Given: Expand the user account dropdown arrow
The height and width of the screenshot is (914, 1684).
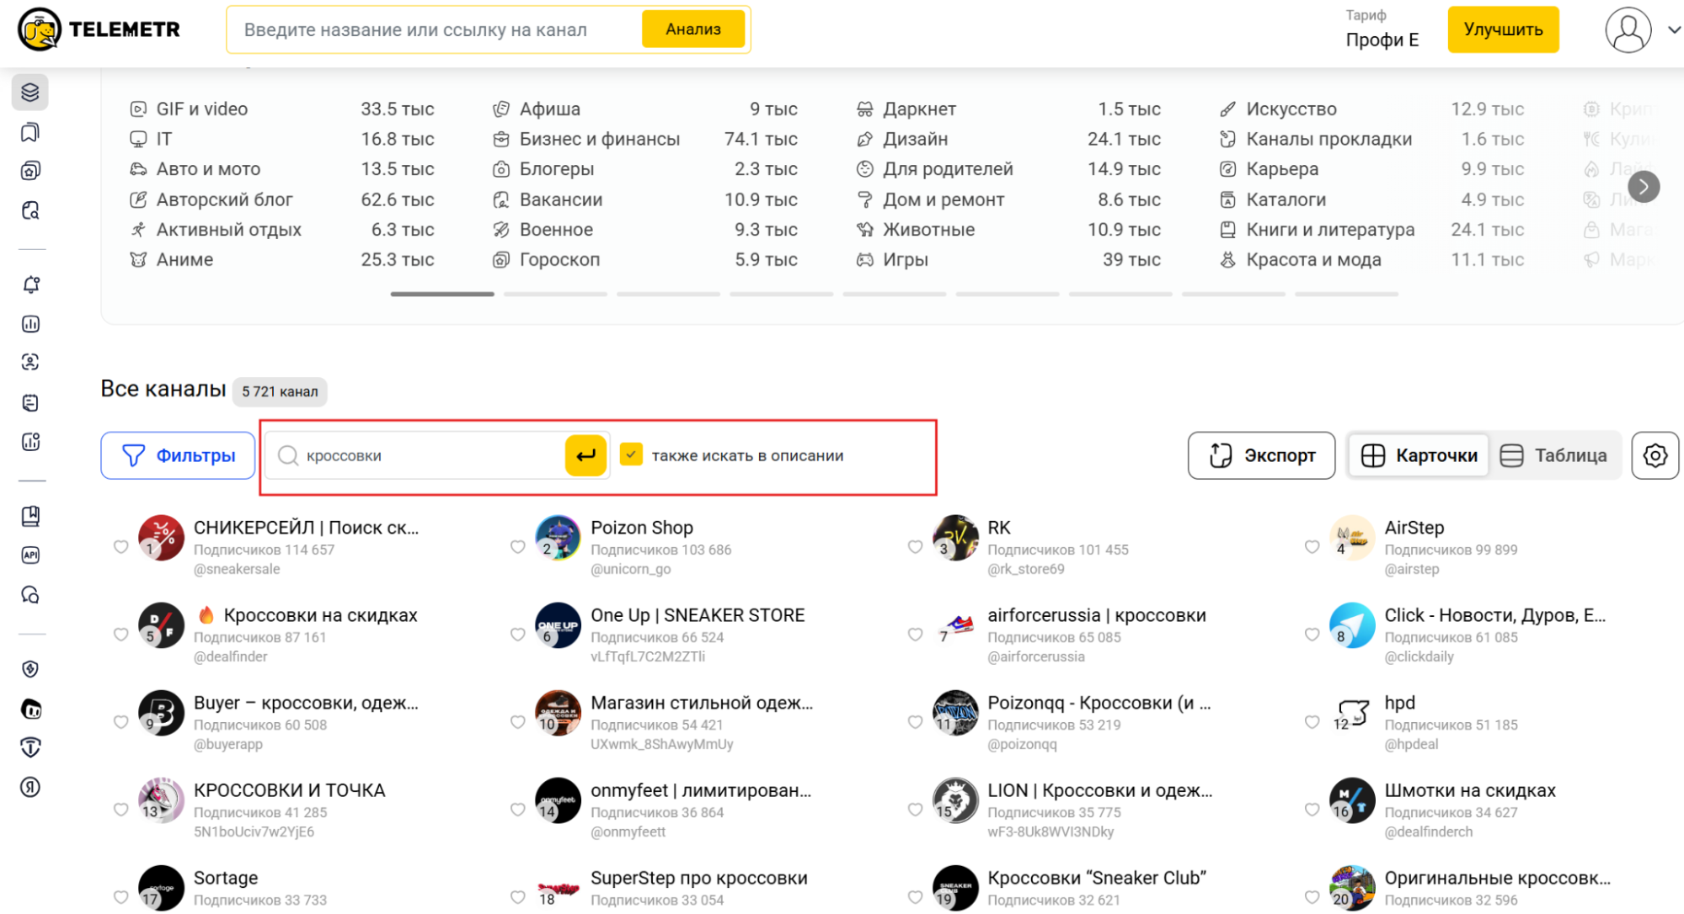Looking at the screenshot, I should point(1673,29).
